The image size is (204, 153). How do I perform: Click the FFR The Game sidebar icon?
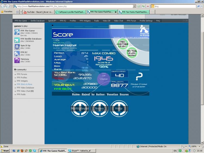[17, 32]
